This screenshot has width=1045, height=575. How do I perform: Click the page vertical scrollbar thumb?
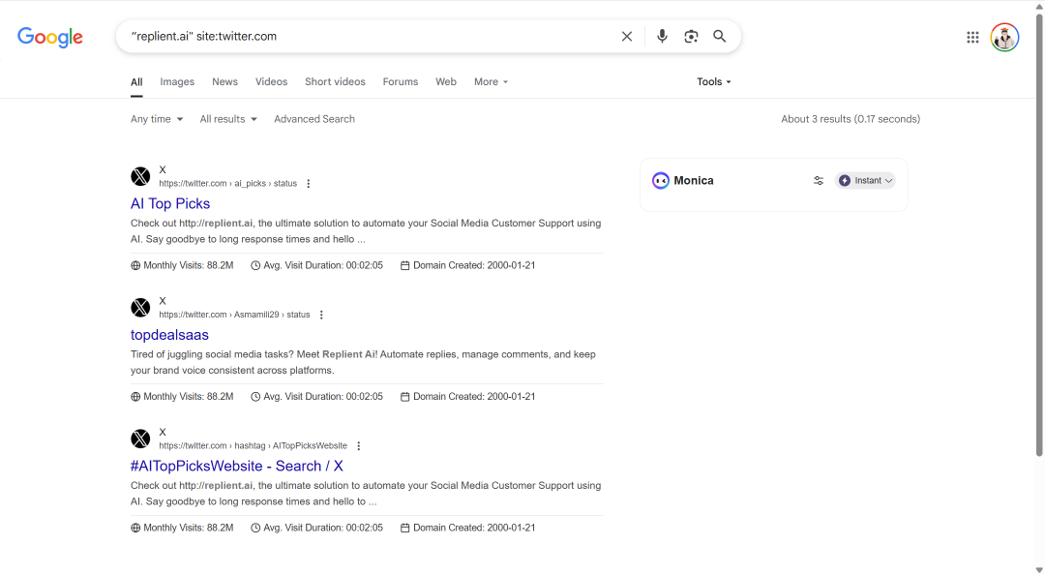point(1039,233)
